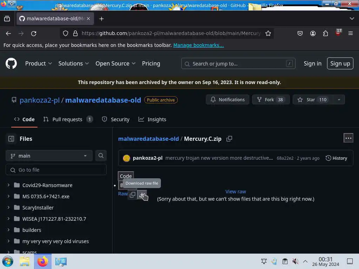Click the Star 110 button
This screenshot has height=269, width=359.
click(313, 99)
